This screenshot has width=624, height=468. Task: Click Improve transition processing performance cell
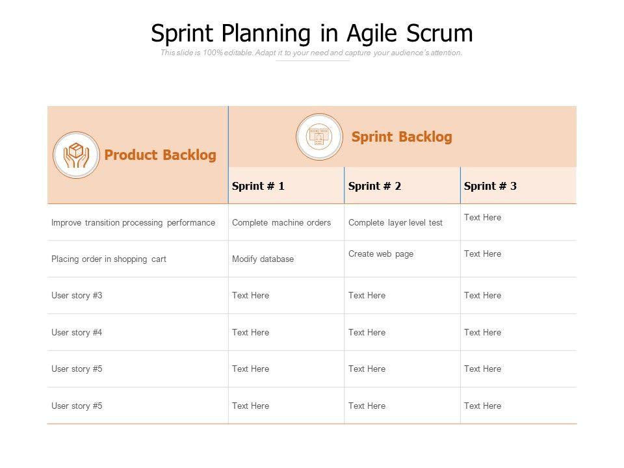point(133,222)
